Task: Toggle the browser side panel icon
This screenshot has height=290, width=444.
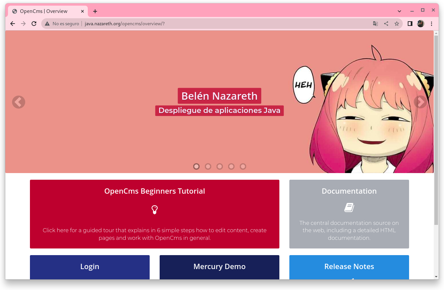Action: (410, 24)
